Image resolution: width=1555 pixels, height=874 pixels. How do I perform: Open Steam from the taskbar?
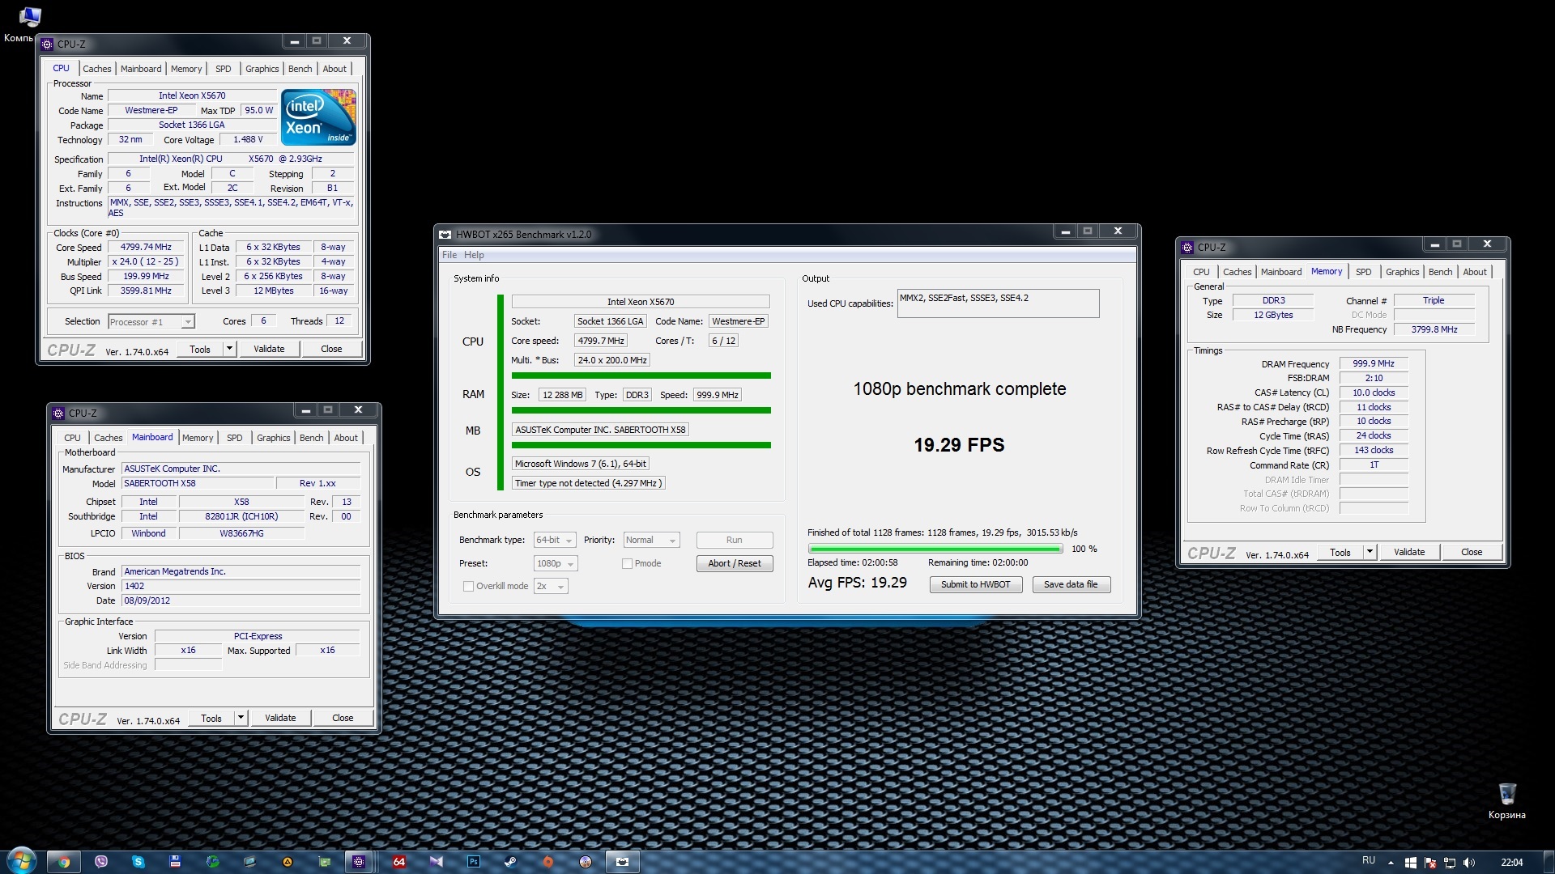coord(511,862)
